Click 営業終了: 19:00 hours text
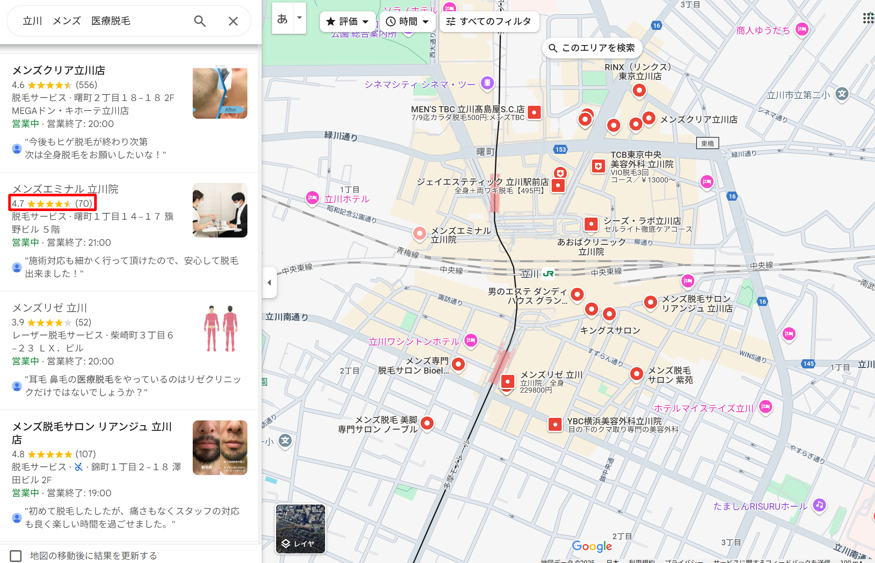The width and height of the screenshot is (875, 563). [79, 493]
